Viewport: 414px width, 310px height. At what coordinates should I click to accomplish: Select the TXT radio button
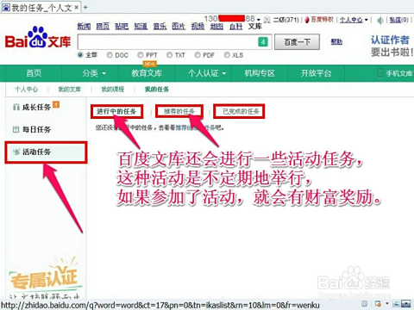169,55
